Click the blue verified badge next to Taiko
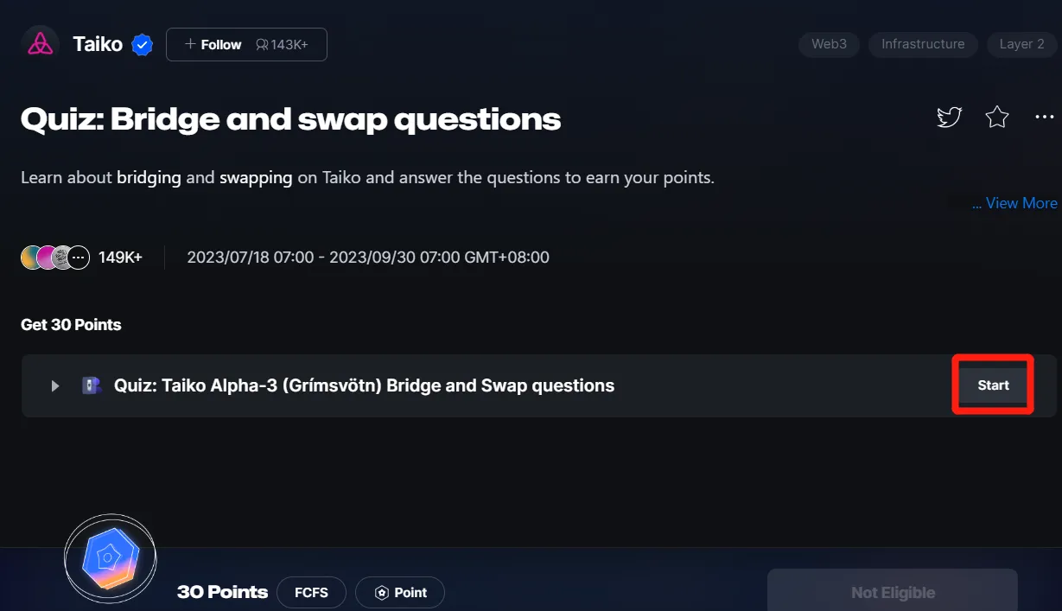The image size is (1062, 611). [142, 45]
